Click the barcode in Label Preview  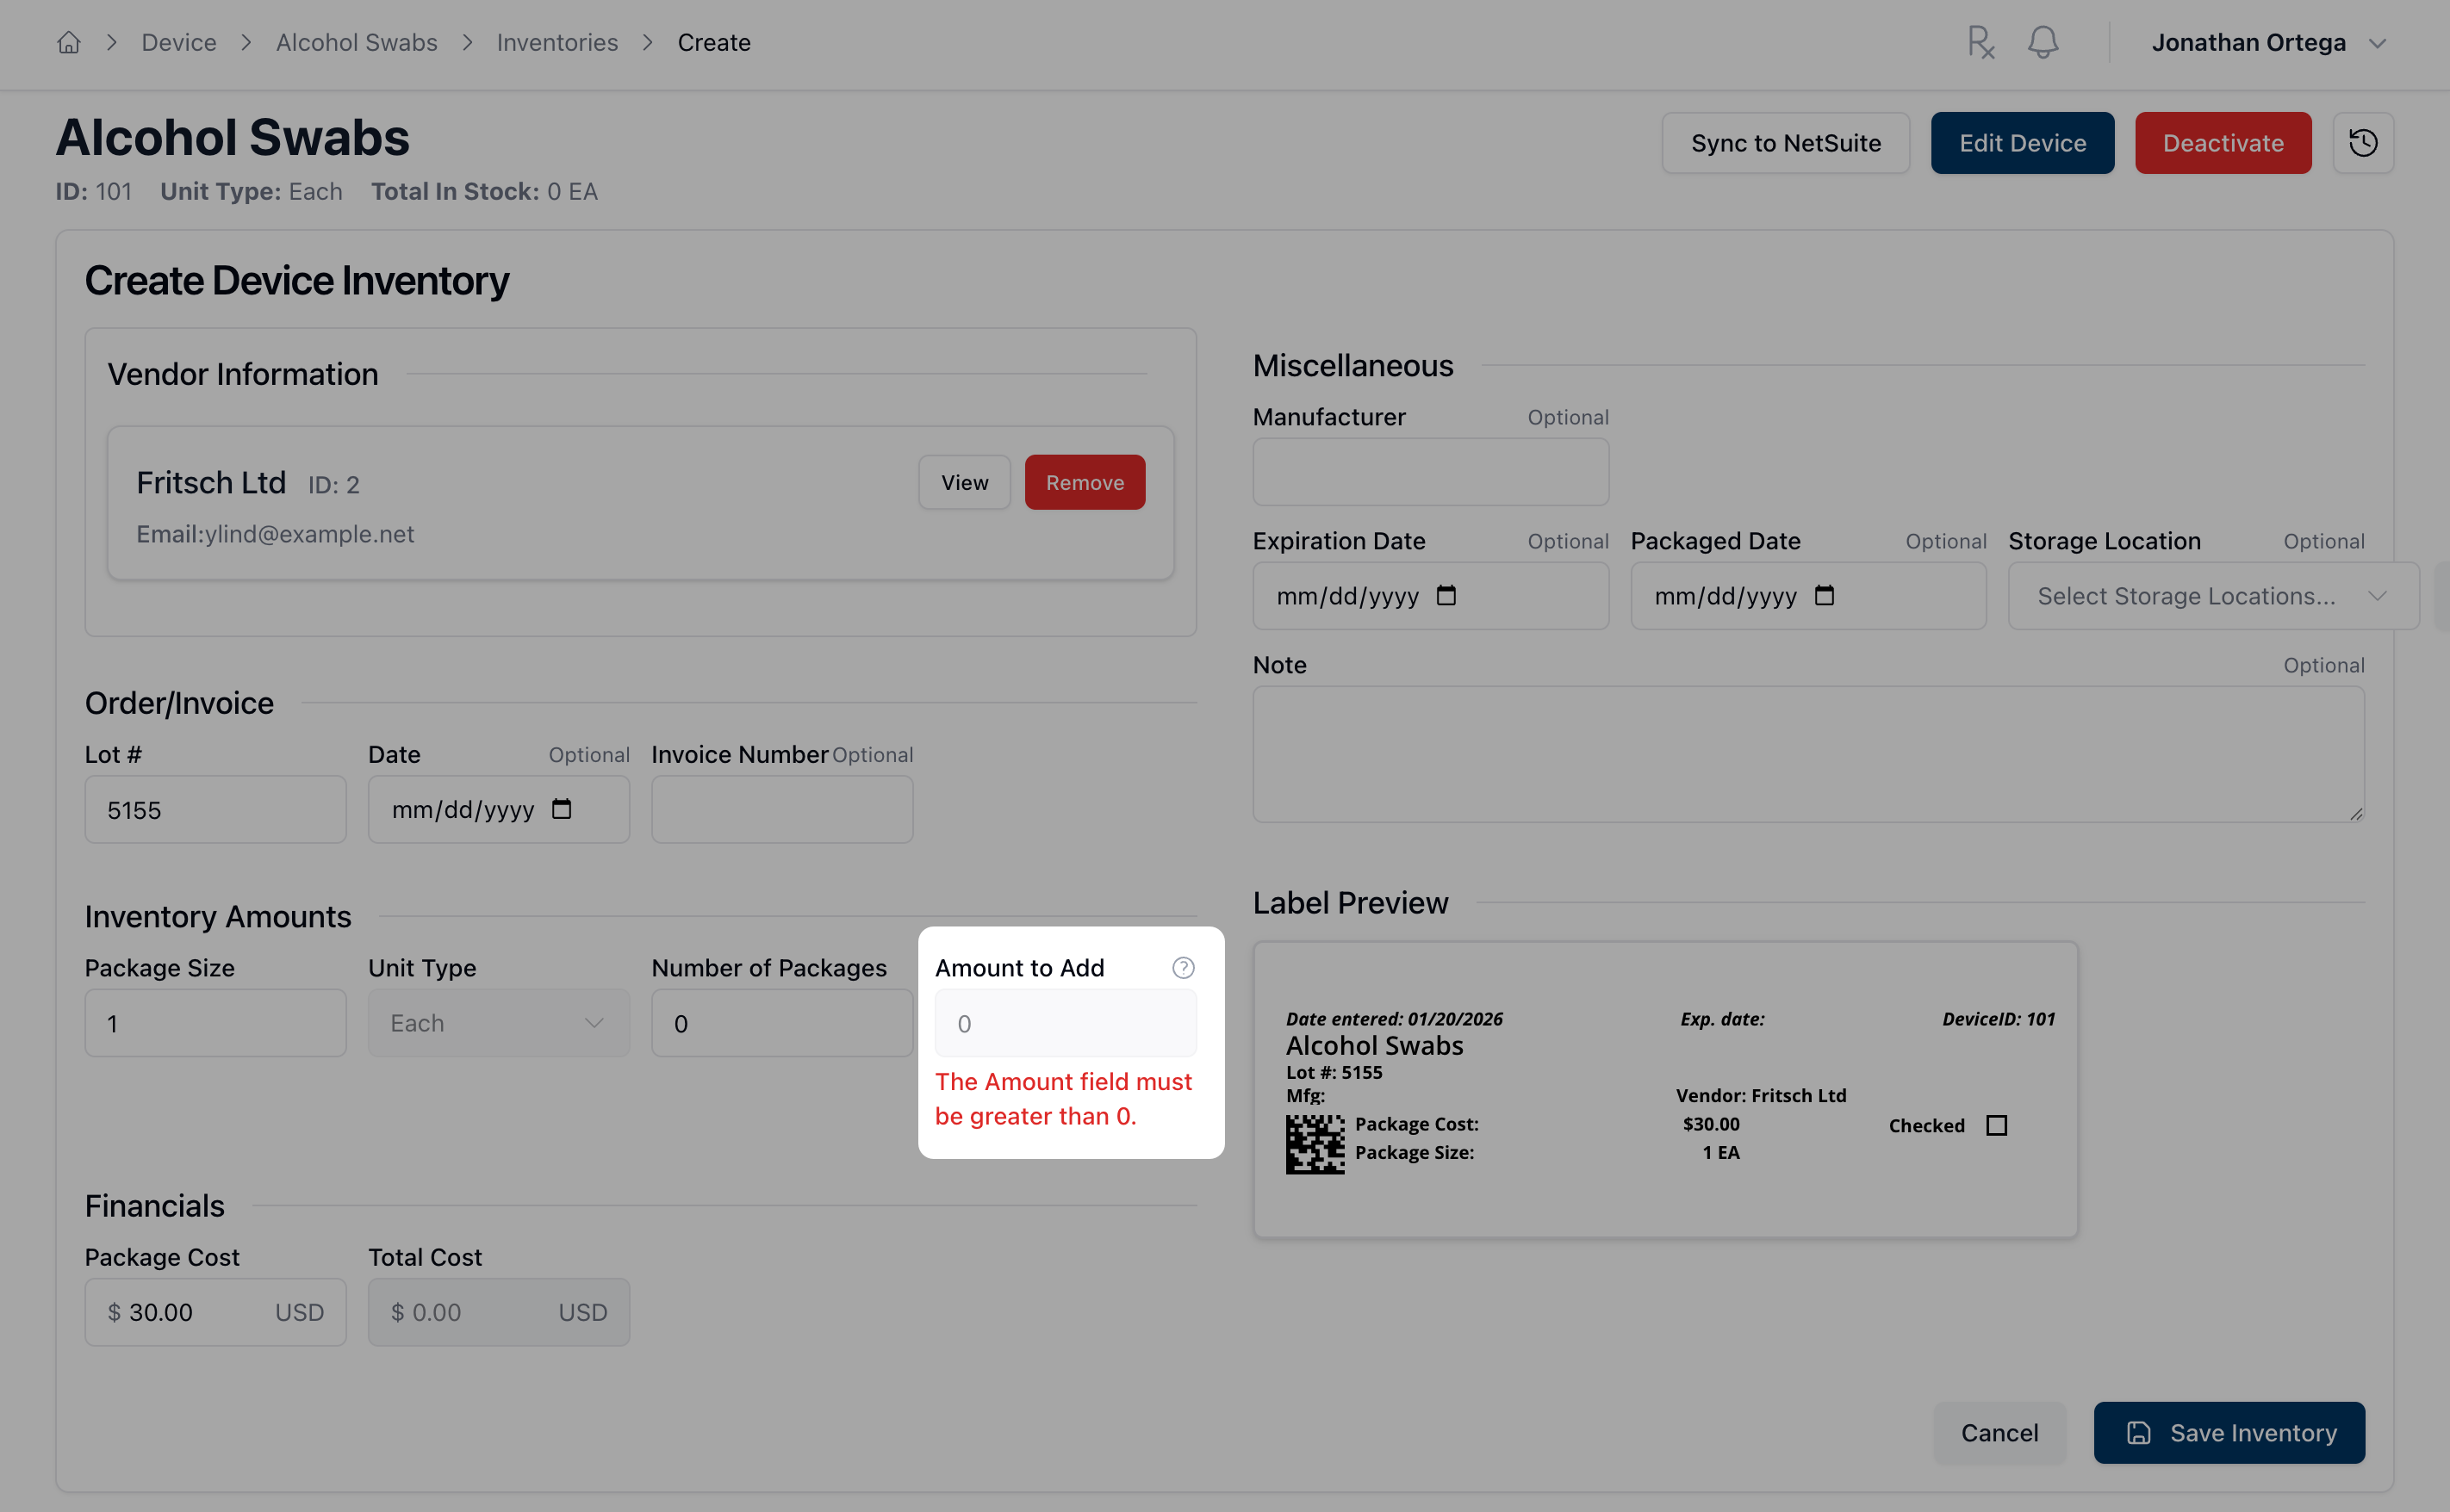(1316, 1144)
